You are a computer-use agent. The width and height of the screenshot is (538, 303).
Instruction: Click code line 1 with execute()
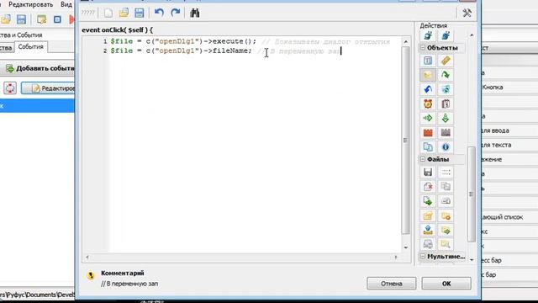click(250, 41)
